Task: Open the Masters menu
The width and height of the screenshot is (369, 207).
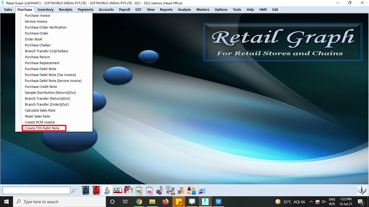Action: tap(203, 9)
